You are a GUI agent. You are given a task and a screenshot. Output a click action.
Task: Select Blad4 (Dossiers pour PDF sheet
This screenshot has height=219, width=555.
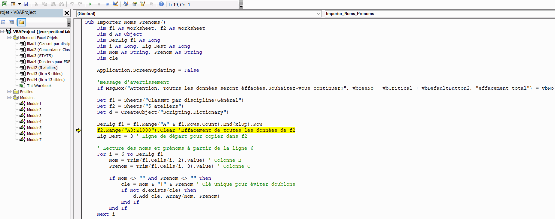49,61
